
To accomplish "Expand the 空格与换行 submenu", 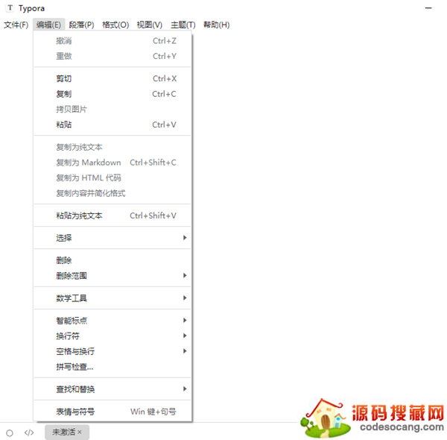I will 113,351.
